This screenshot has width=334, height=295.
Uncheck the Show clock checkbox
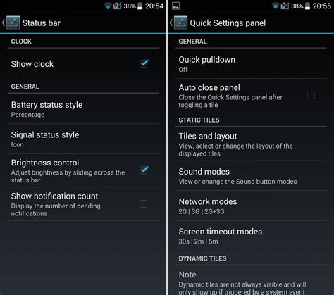click(x=144, y=63)
